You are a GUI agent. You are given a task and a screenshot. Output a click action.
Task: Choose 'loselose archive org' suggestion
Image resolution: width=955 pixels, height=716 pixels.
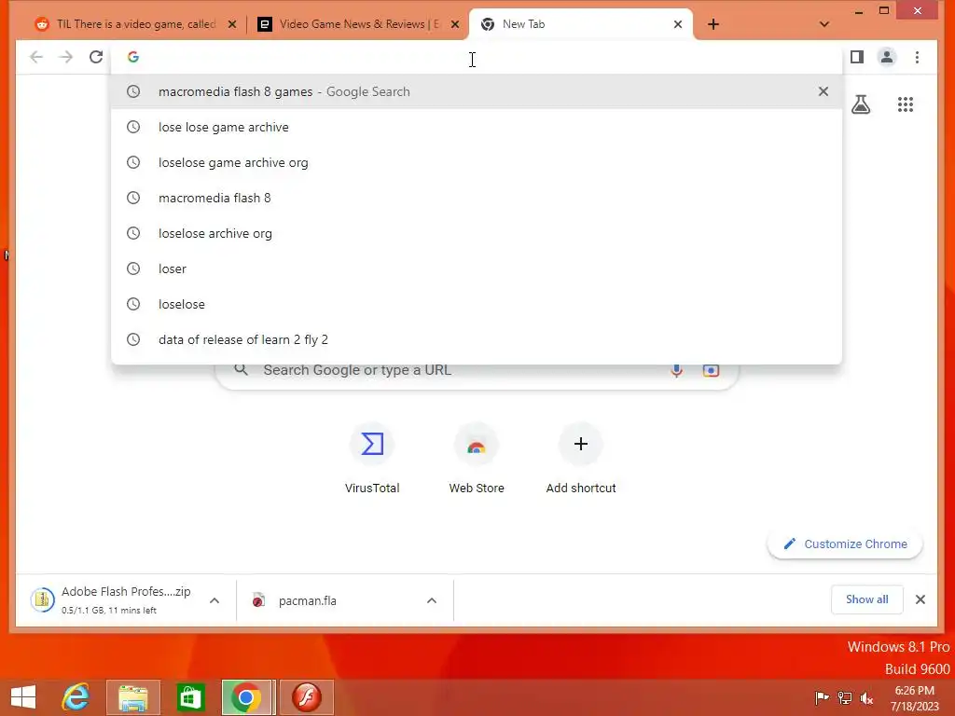pos(477,233)
